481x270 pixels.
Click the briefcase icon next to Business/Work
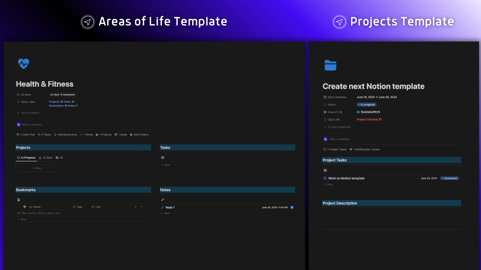[x=358, y=112]
